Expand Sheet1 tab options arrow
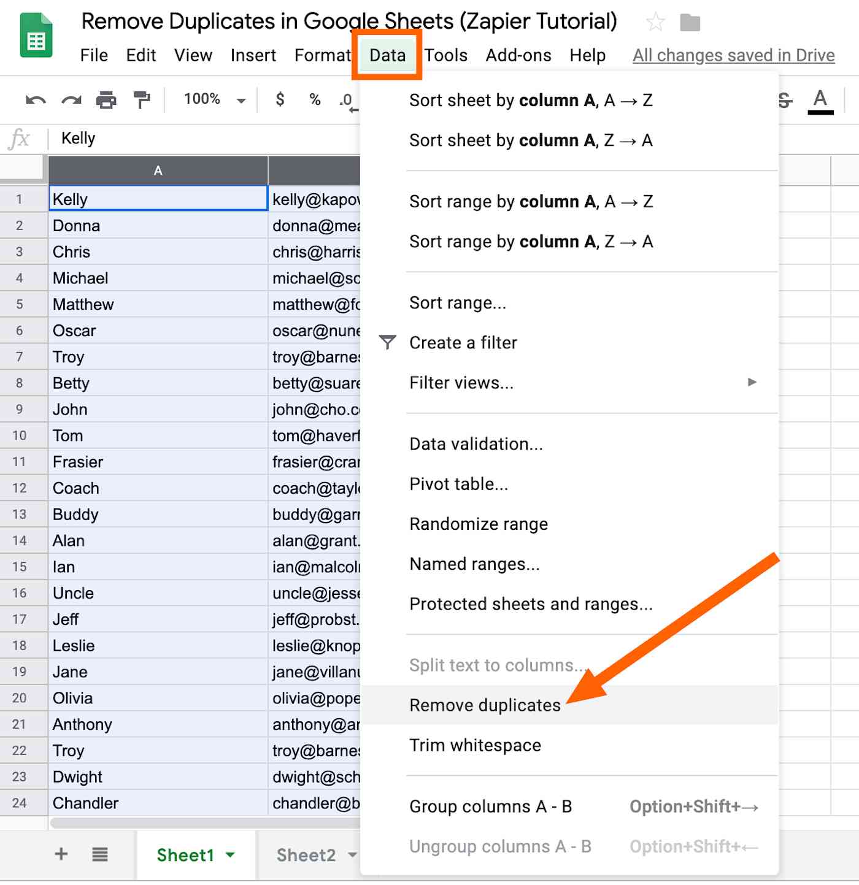The width and height of the screenshot is (859, 885). pos(230,855)
